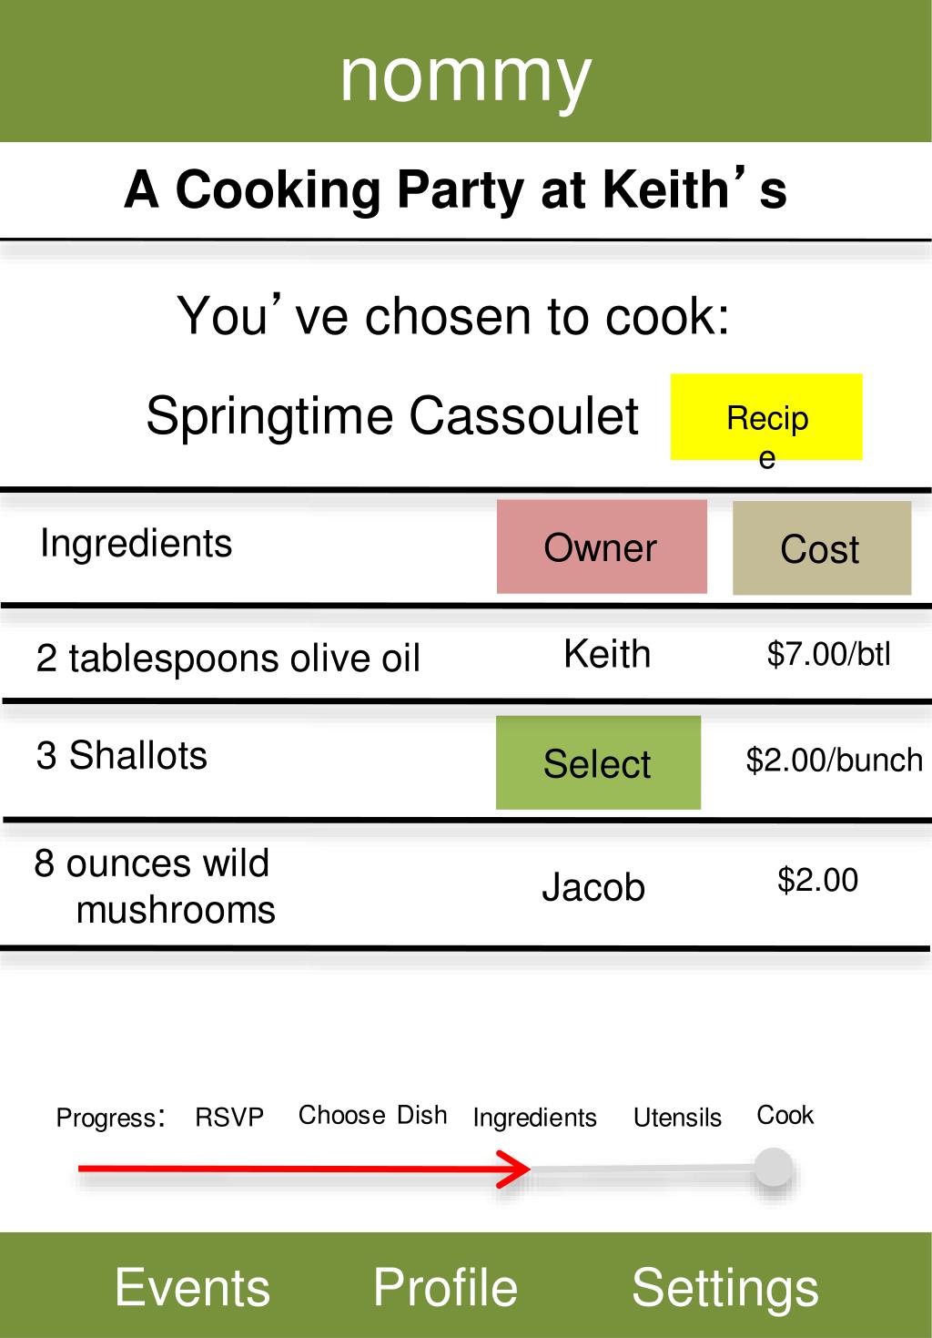
Task: Jump to the Utensils progress step
Action: (677, 1117)
